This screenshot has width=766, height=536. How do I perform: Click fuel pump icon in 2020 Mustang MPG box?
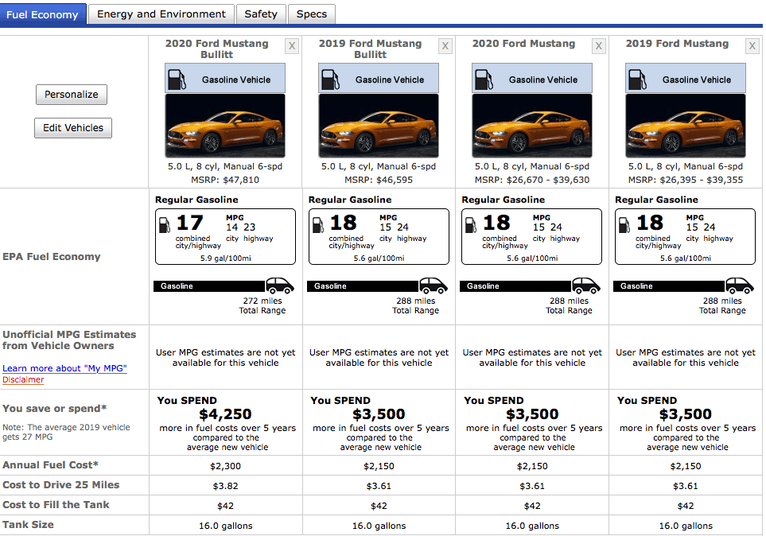pyautogui.click(x=471, y=225)
